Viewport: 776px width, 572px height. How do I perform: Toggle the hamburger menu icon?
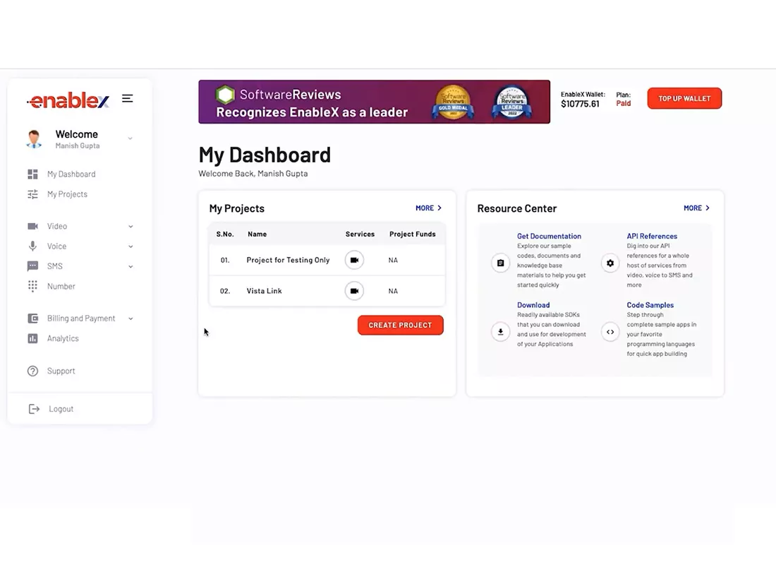click(x=127, y=99)
